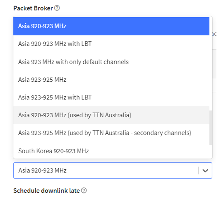This screenshot has width=223, height=198.
Task: Open the Schedule downlink late help icon
Action: (x=84, y=190)
